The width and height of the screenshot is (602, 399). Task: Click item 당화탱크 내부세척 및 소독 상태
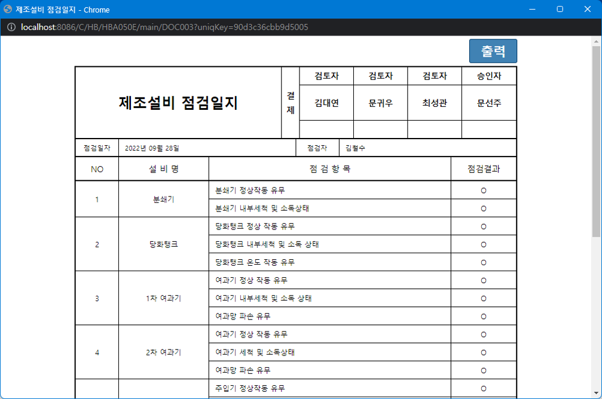267,245
